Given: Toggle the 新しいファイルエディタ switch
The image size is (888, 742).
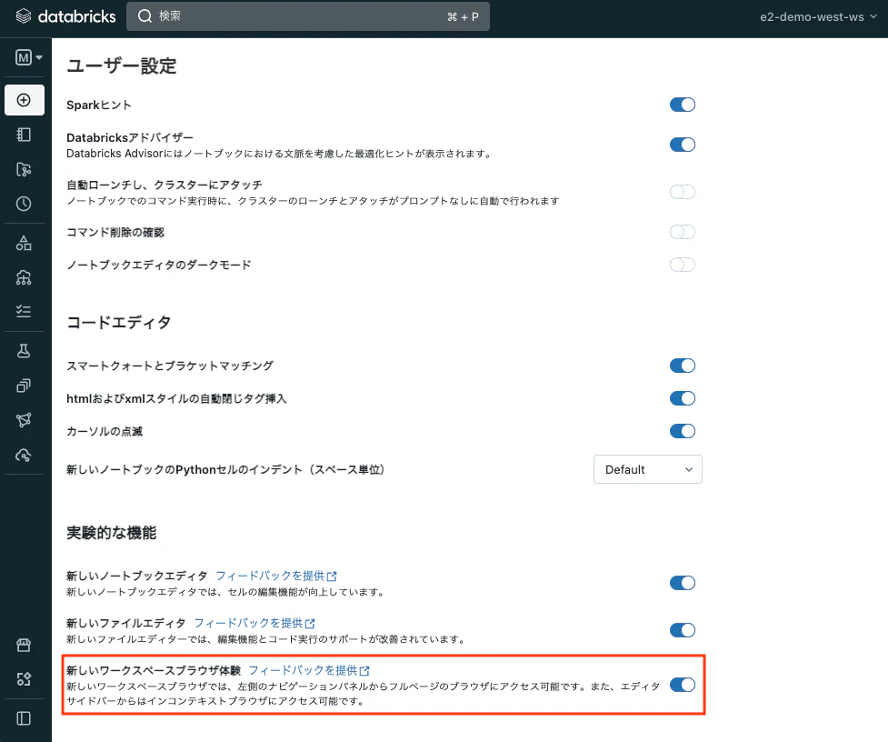Looking at the screenshot, I should pos(683,630).
